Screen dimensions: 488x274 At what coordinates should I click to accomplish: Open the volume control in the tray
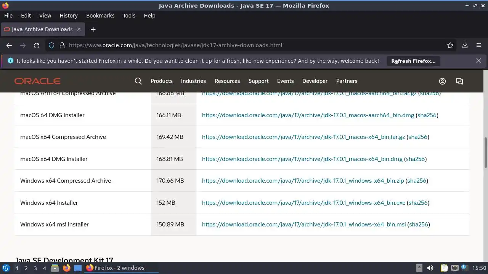(430, 268)
